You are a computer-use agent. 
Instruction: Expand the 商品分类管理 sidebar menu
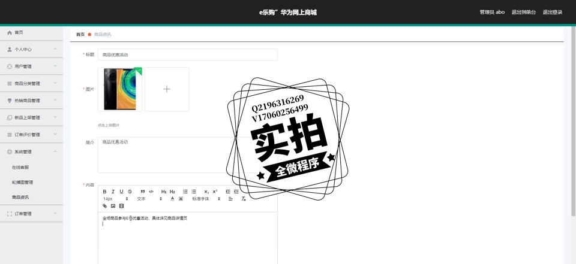(31, 83)
